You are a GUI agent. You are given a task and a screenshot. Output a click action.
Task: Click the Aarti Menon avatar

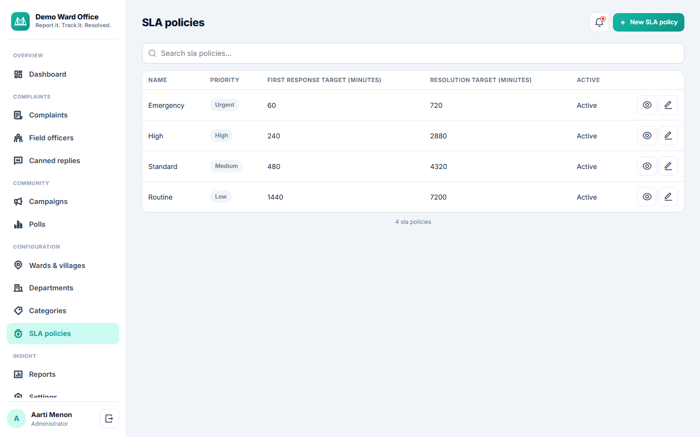pos(17,419)
